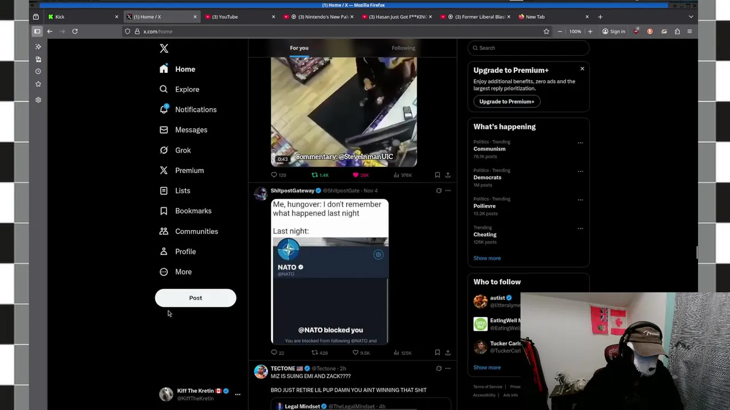Click Sign in on Firefox toolbar
Screen dimensions: 730x410
[x=614, y=31]
